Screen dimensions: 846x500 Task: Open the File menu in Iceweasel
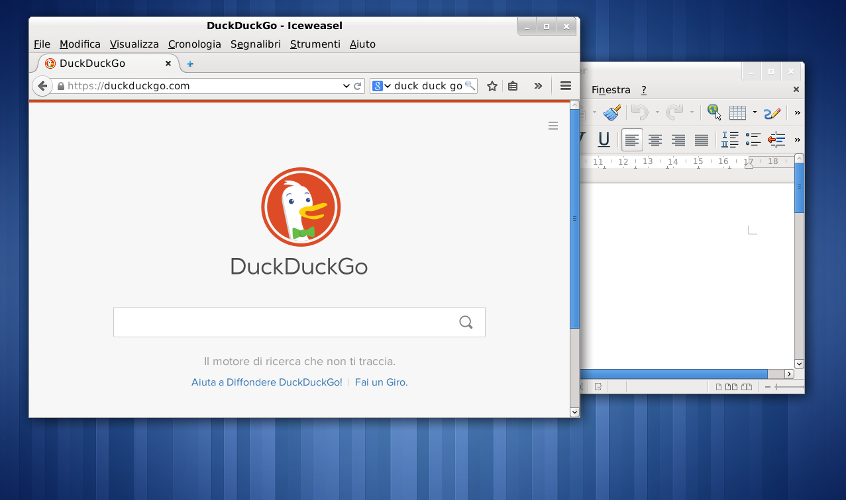(x=42, y=44)
